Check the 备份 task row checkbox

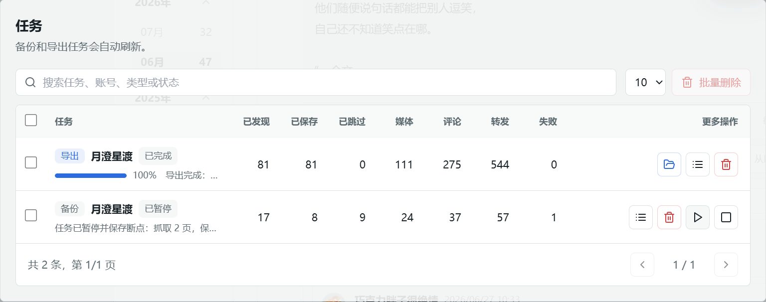tap(31, 215)
